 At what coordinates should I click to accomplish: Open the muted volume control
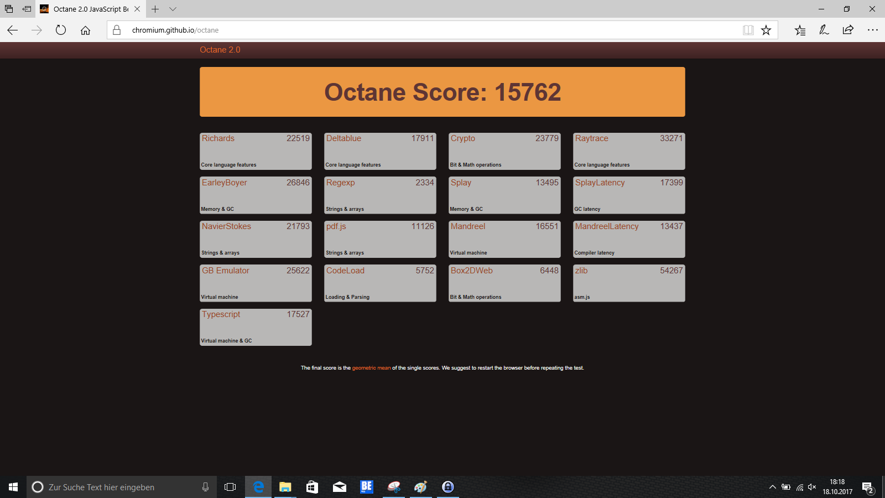pyautogui.click(x=812, y=487)
